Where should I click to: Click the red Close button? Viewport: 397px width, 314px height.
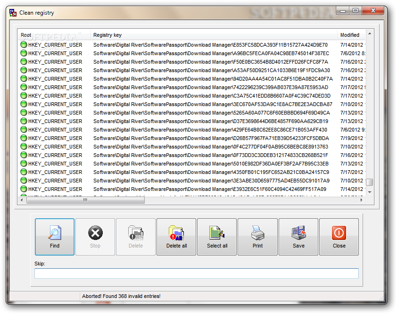point(339,237)
